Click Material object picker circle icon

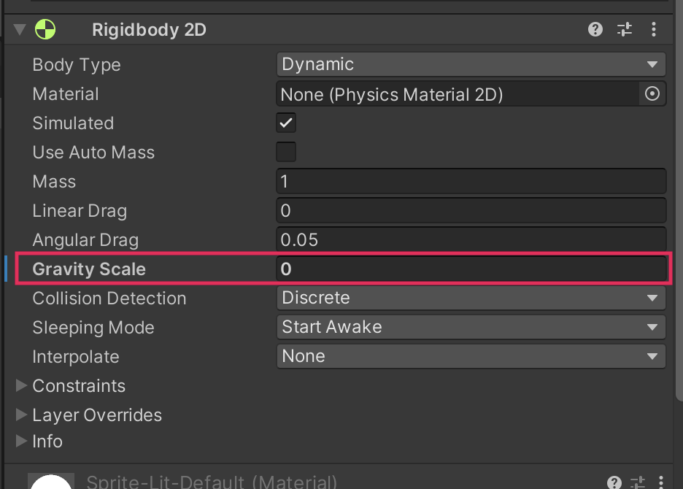(652, 94)
